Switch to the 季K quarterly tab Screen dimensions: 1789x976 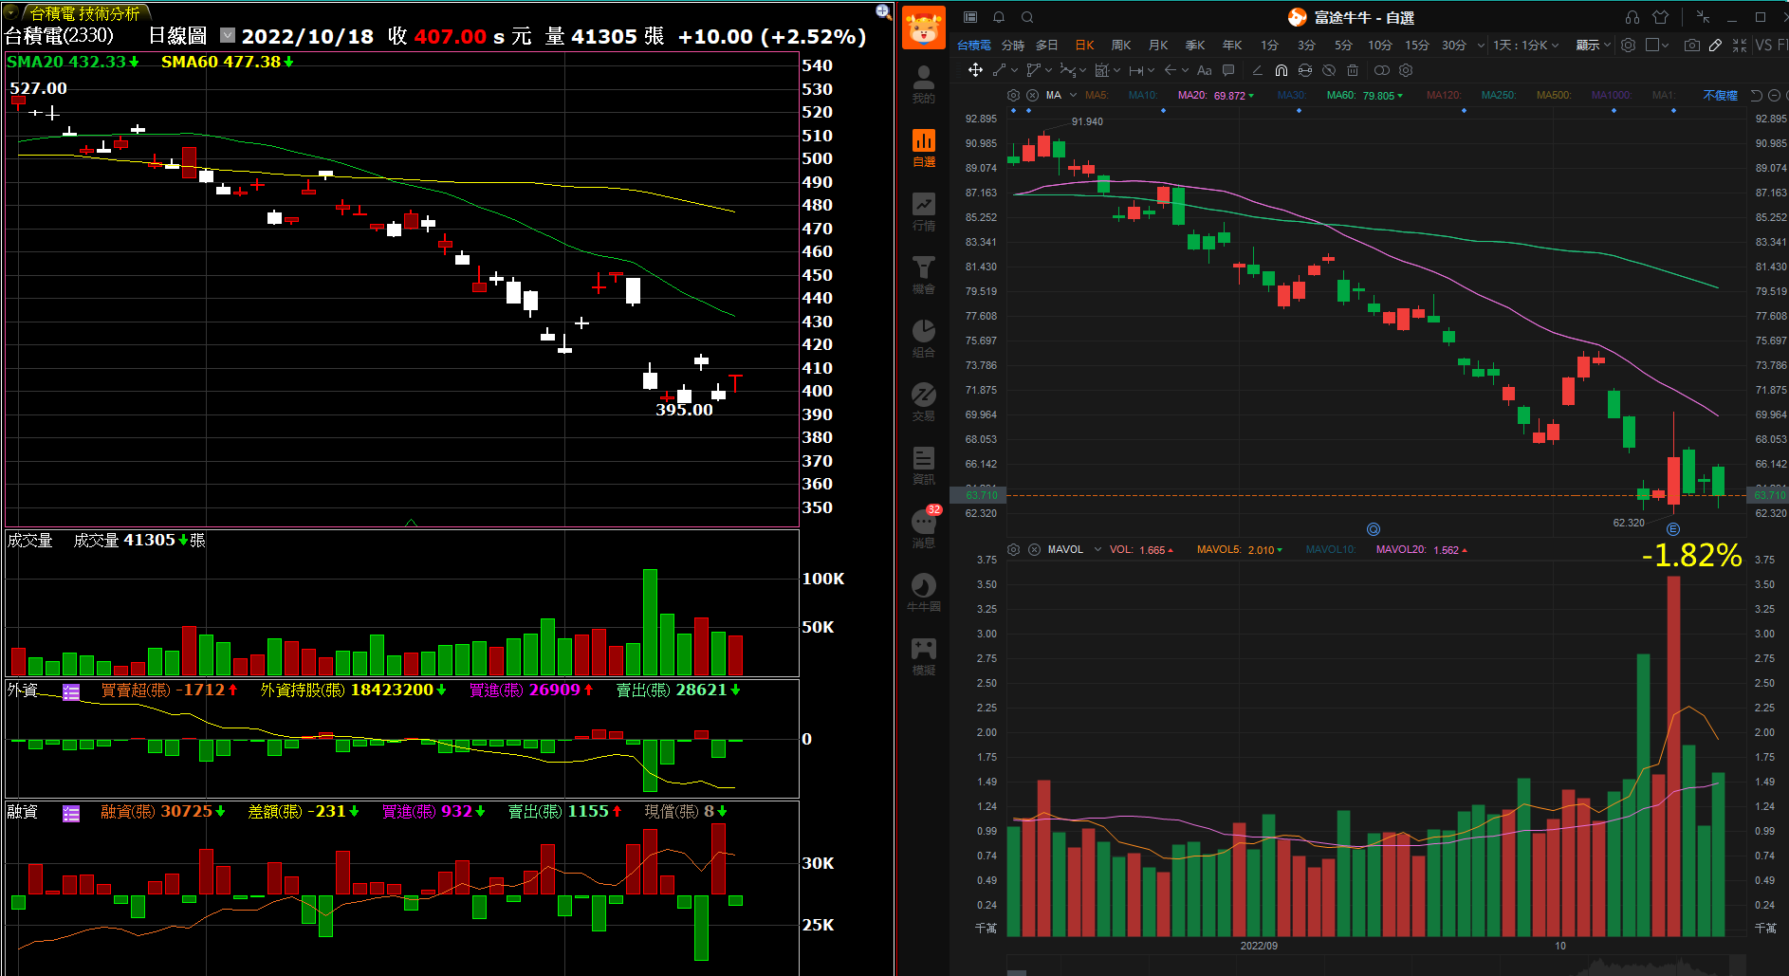[1195, 45]
